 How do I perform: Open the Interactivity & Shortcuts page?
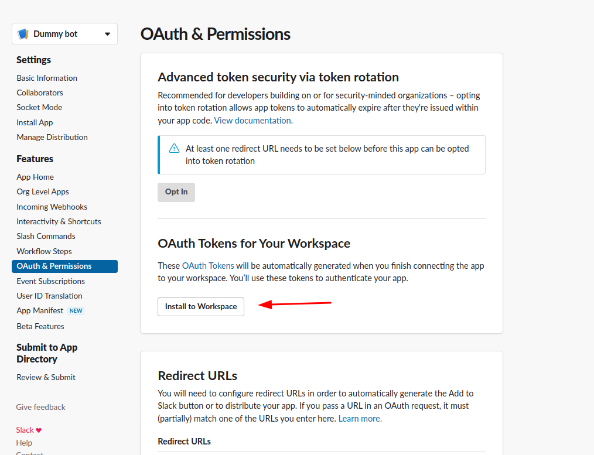point(59,221)
